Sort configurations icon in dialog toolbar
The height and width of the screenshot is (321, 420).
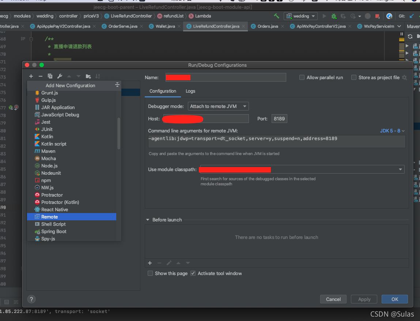click(x=98, y=77)
